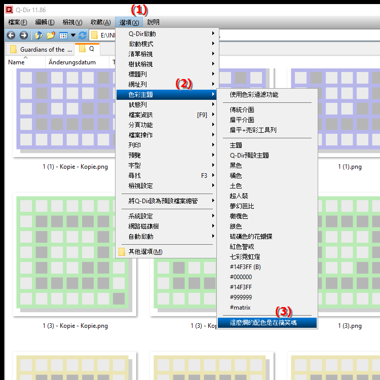This screenshot has height=380, width=380.
Task: Open the 編輯(E) menu
Action: click(x=45, y=22)
